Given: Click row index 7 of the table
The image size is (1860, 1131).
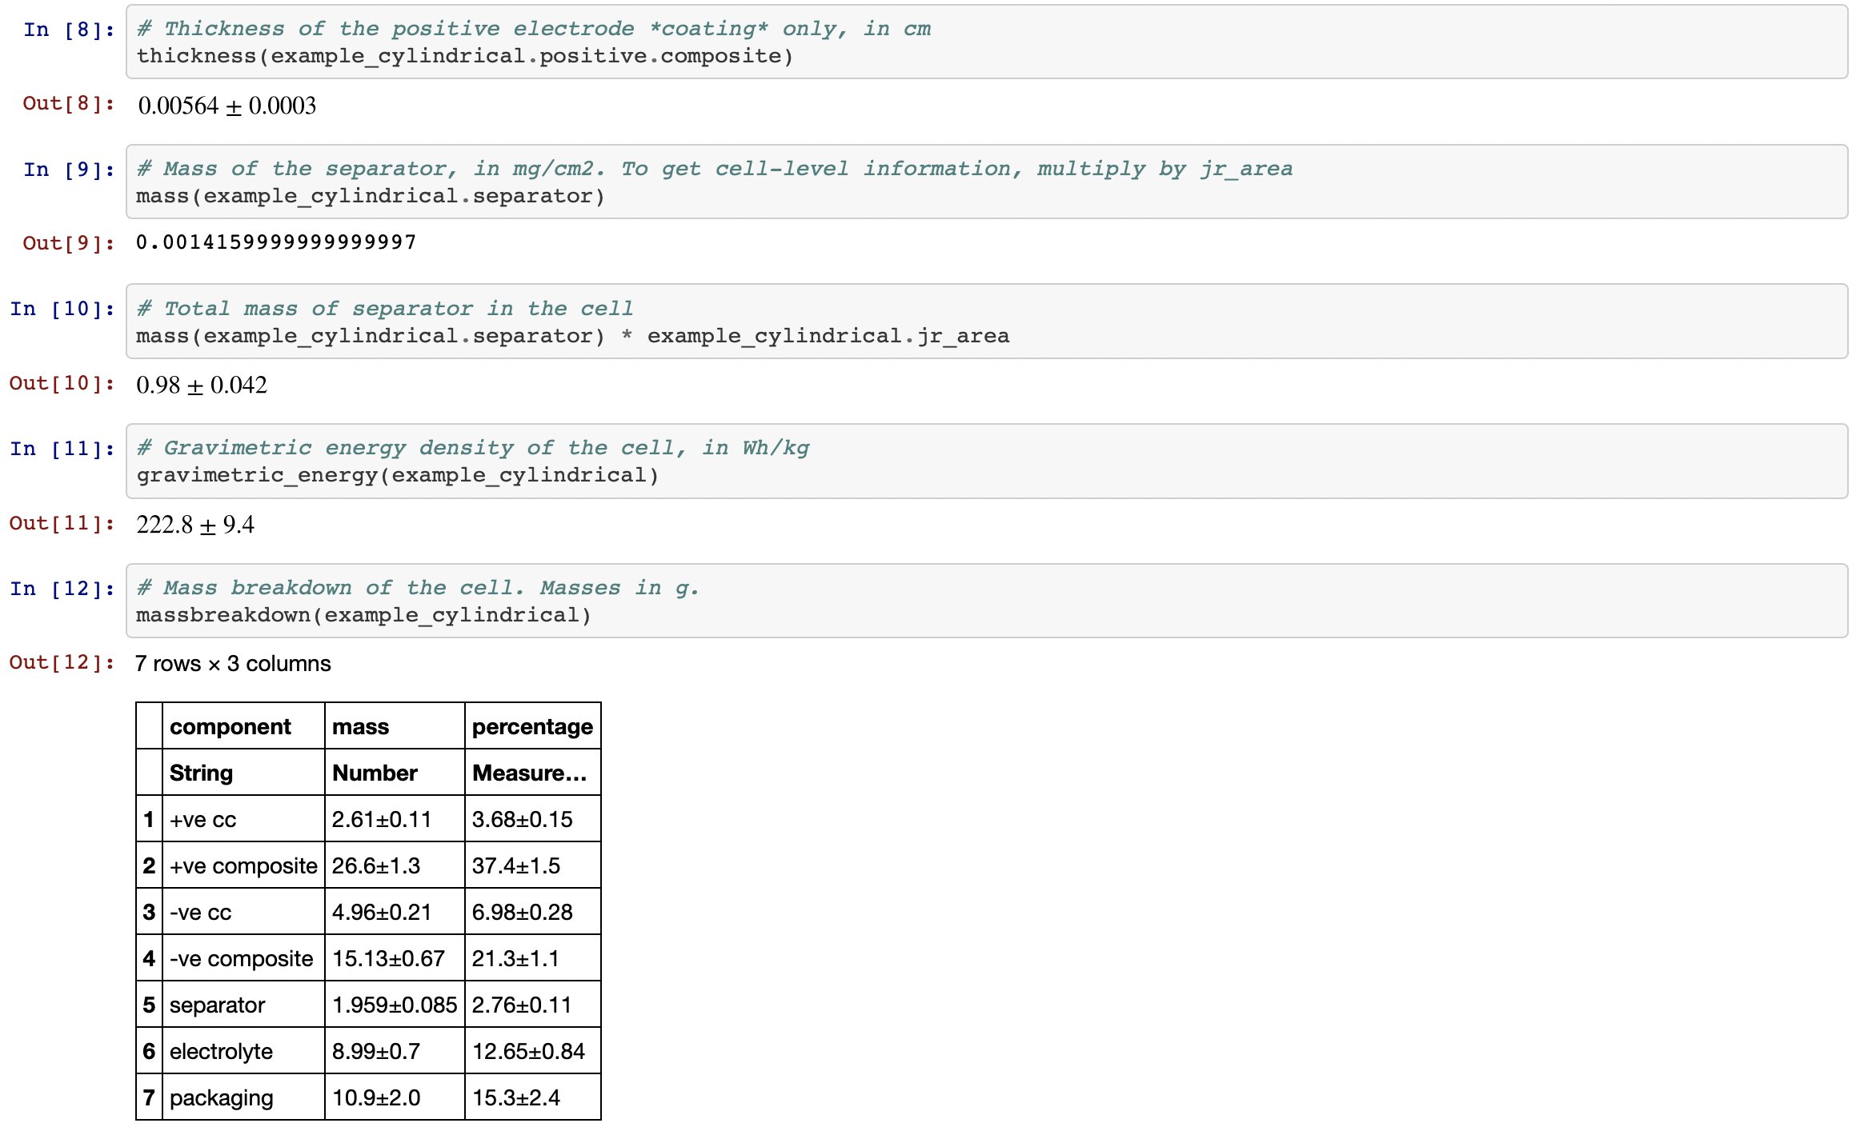Looking at the screenshot, I should coord(149,1097).
